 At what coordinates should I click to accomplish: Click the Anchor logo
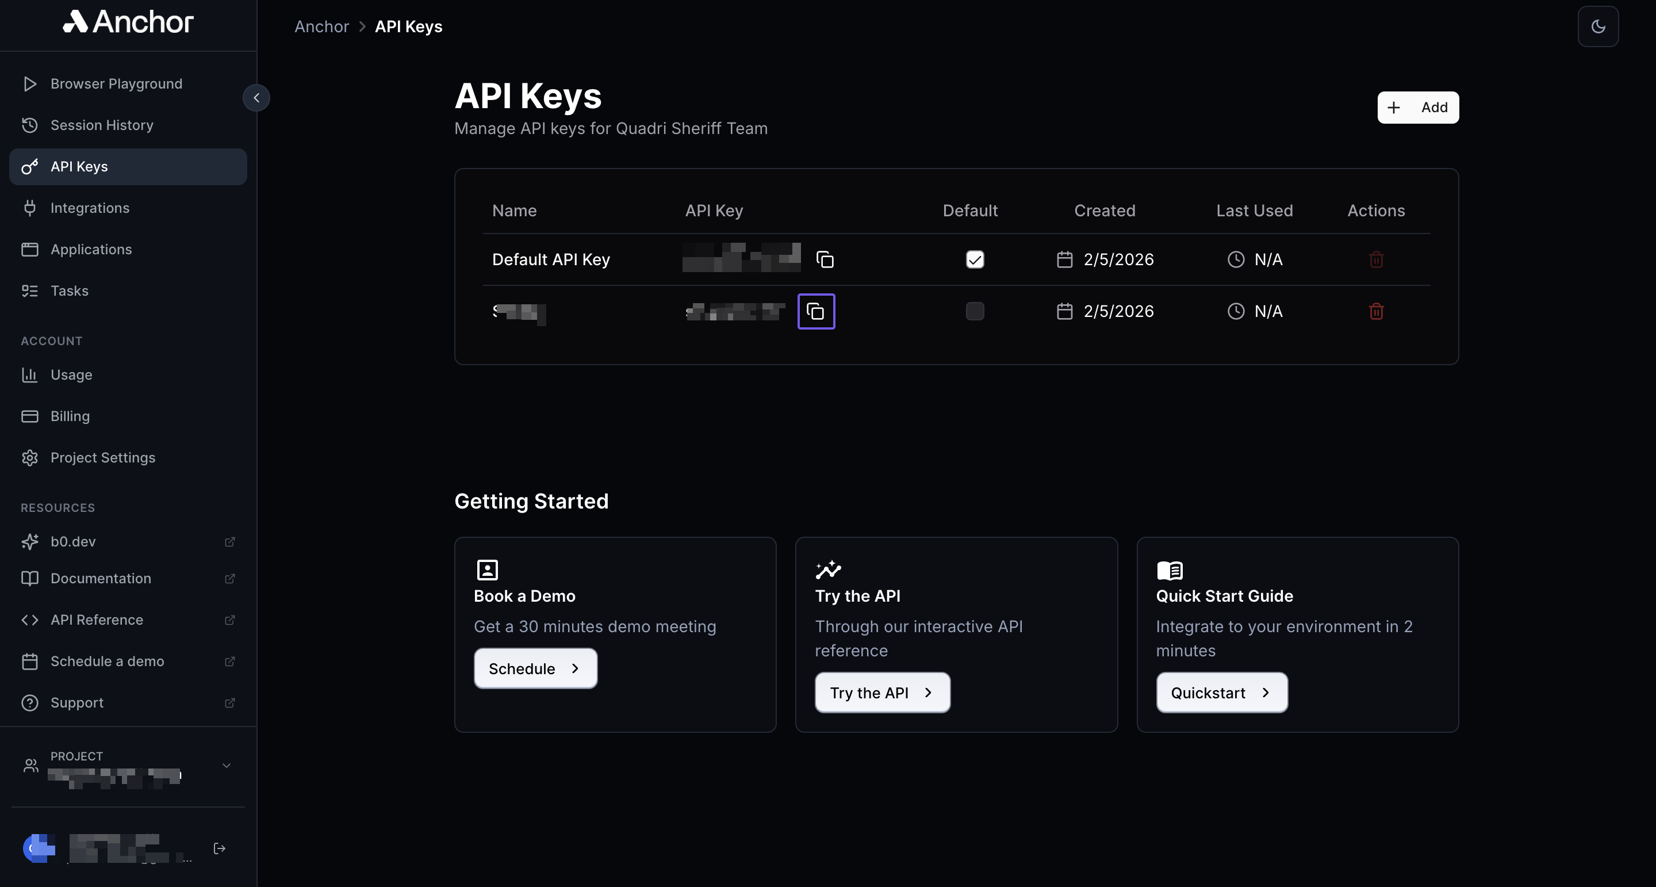128,22
